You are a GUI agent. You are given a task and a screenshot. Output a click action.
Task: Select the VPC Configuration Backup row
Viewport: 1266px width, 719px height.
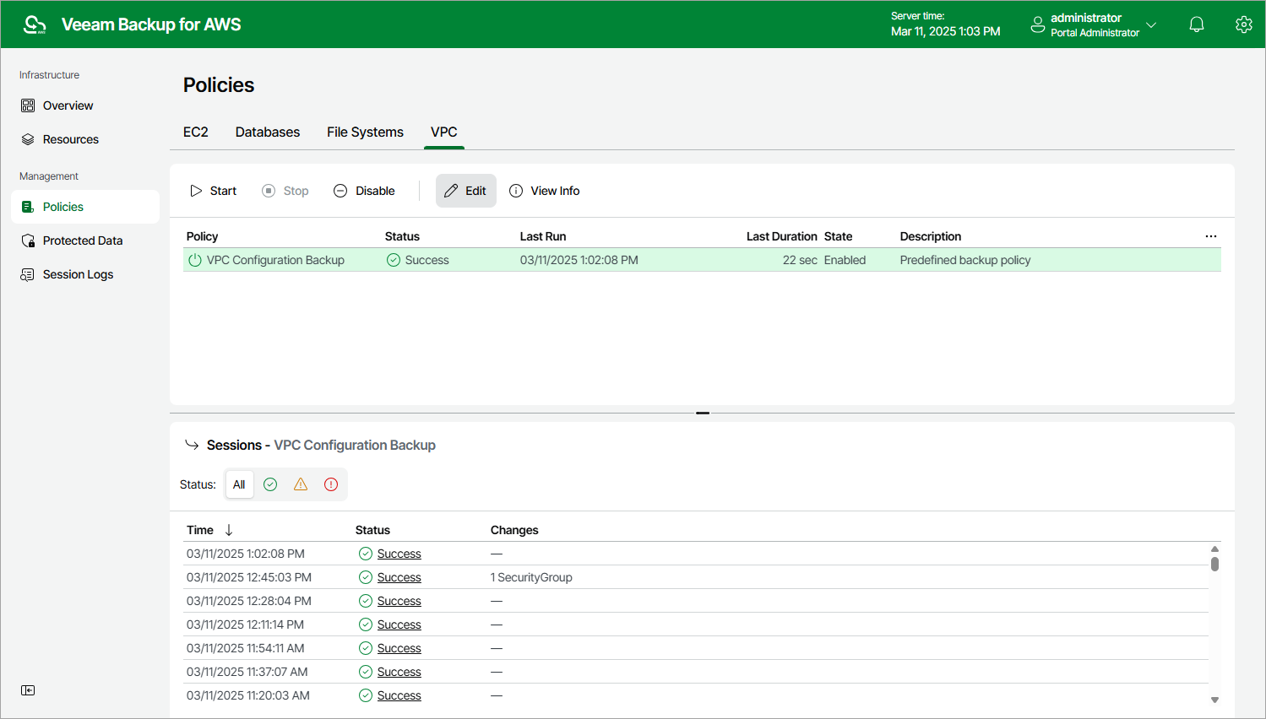pos(275,260)
